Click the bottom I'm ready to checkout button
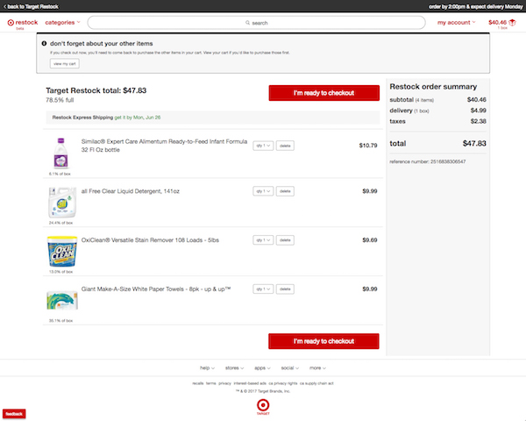526x421 pixels. (323, 341)
